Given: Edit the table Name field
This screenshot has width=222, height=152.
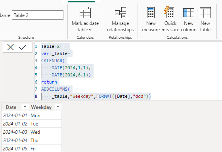Looking at the screenshot, I should [x=38, y=15].
